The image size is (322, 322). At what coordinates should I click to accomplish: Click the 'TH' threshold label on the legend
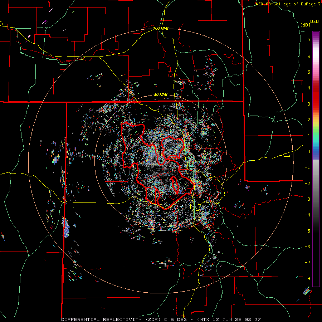click(307, 279)
